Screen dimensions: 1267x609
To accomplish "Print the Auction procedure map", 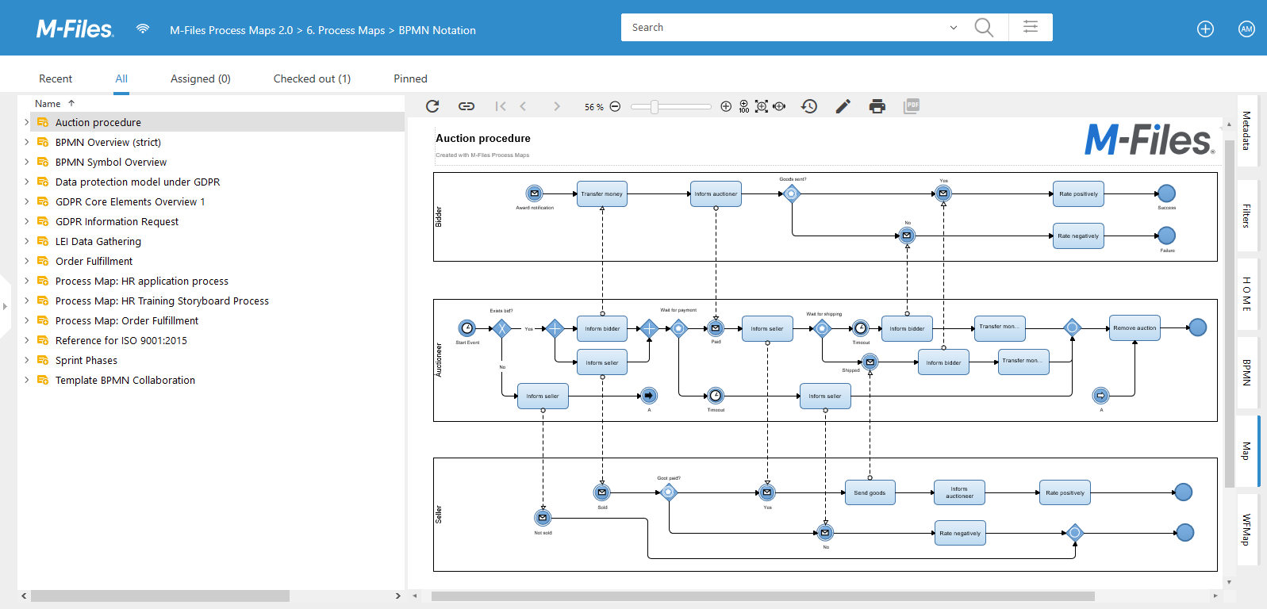I will (x=877, y=106).
